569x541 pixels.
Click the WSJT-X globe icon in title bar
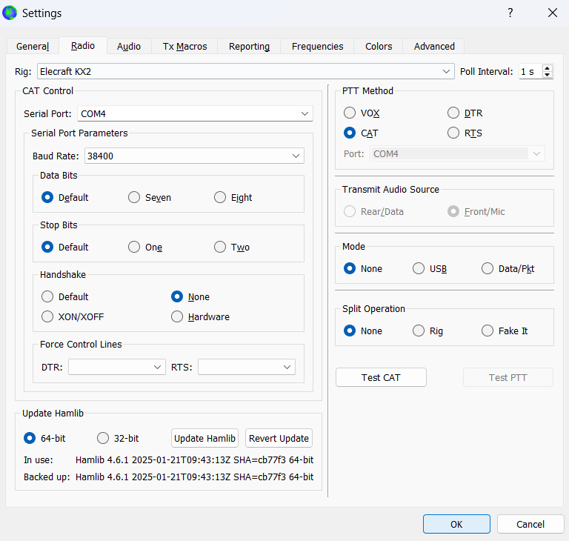(10, 13)
